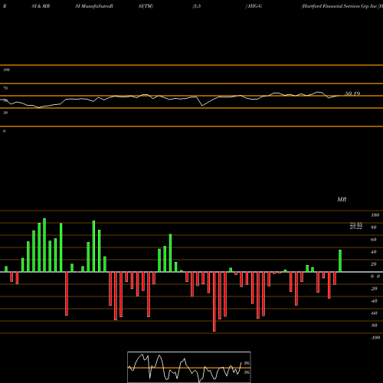Click the 40 label on MR axis
383x383 pixels.
tap(374, 252)
